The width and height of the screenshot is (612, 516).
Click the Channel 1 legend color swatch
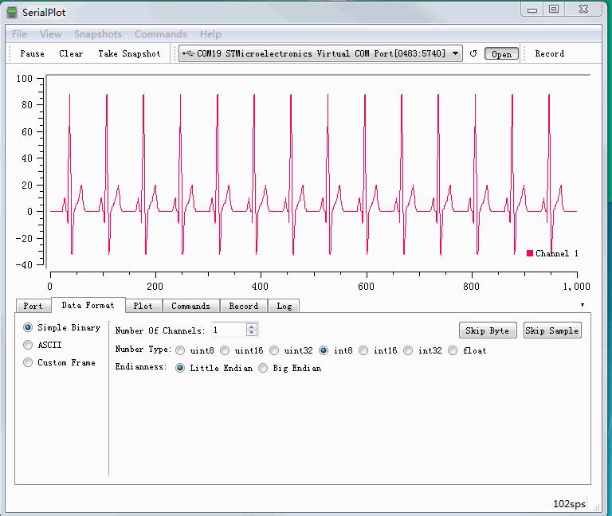pos(530,253)
